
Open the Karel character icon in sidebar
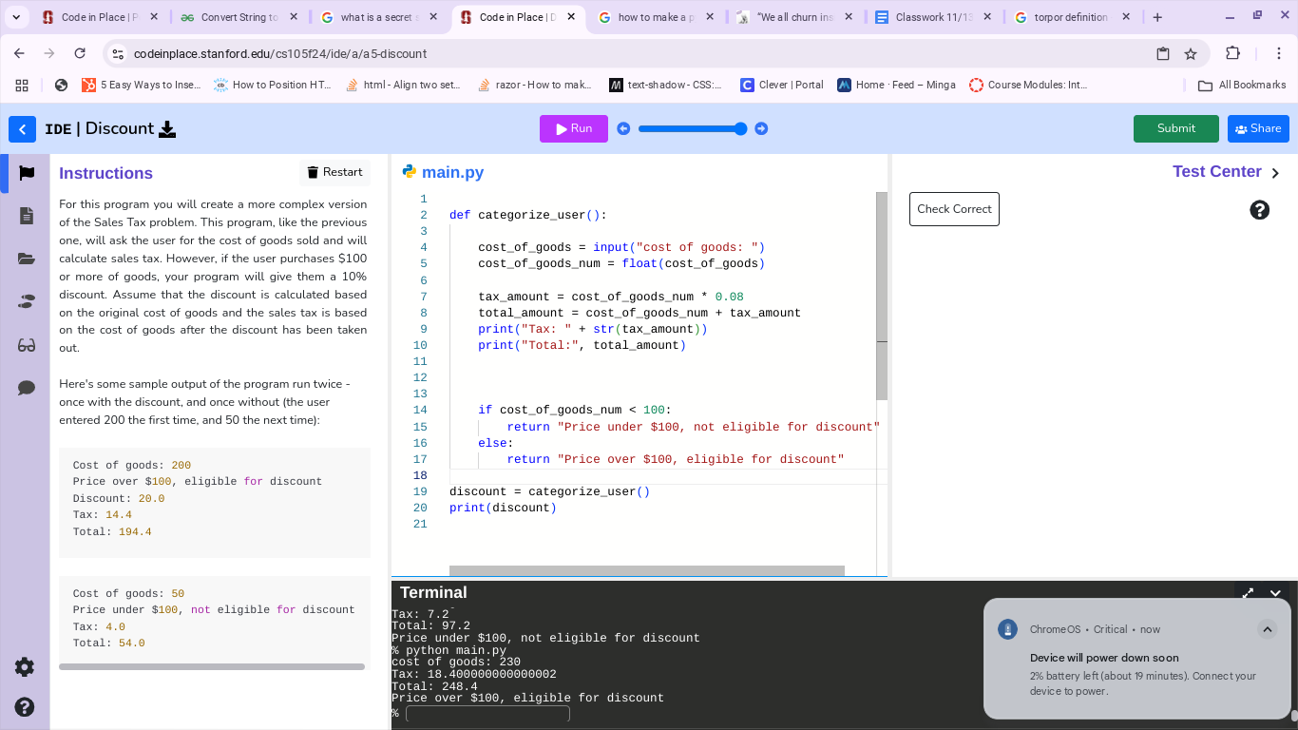26,301
